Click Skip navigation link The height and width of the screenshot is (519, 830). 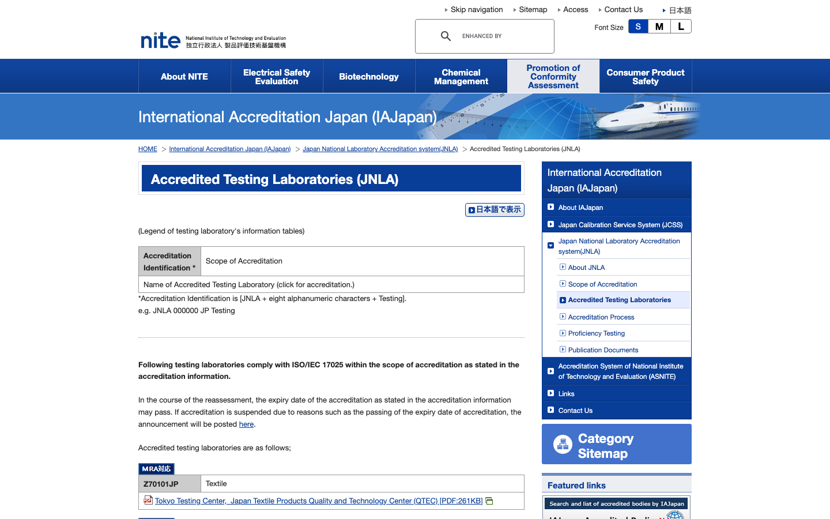477,10
